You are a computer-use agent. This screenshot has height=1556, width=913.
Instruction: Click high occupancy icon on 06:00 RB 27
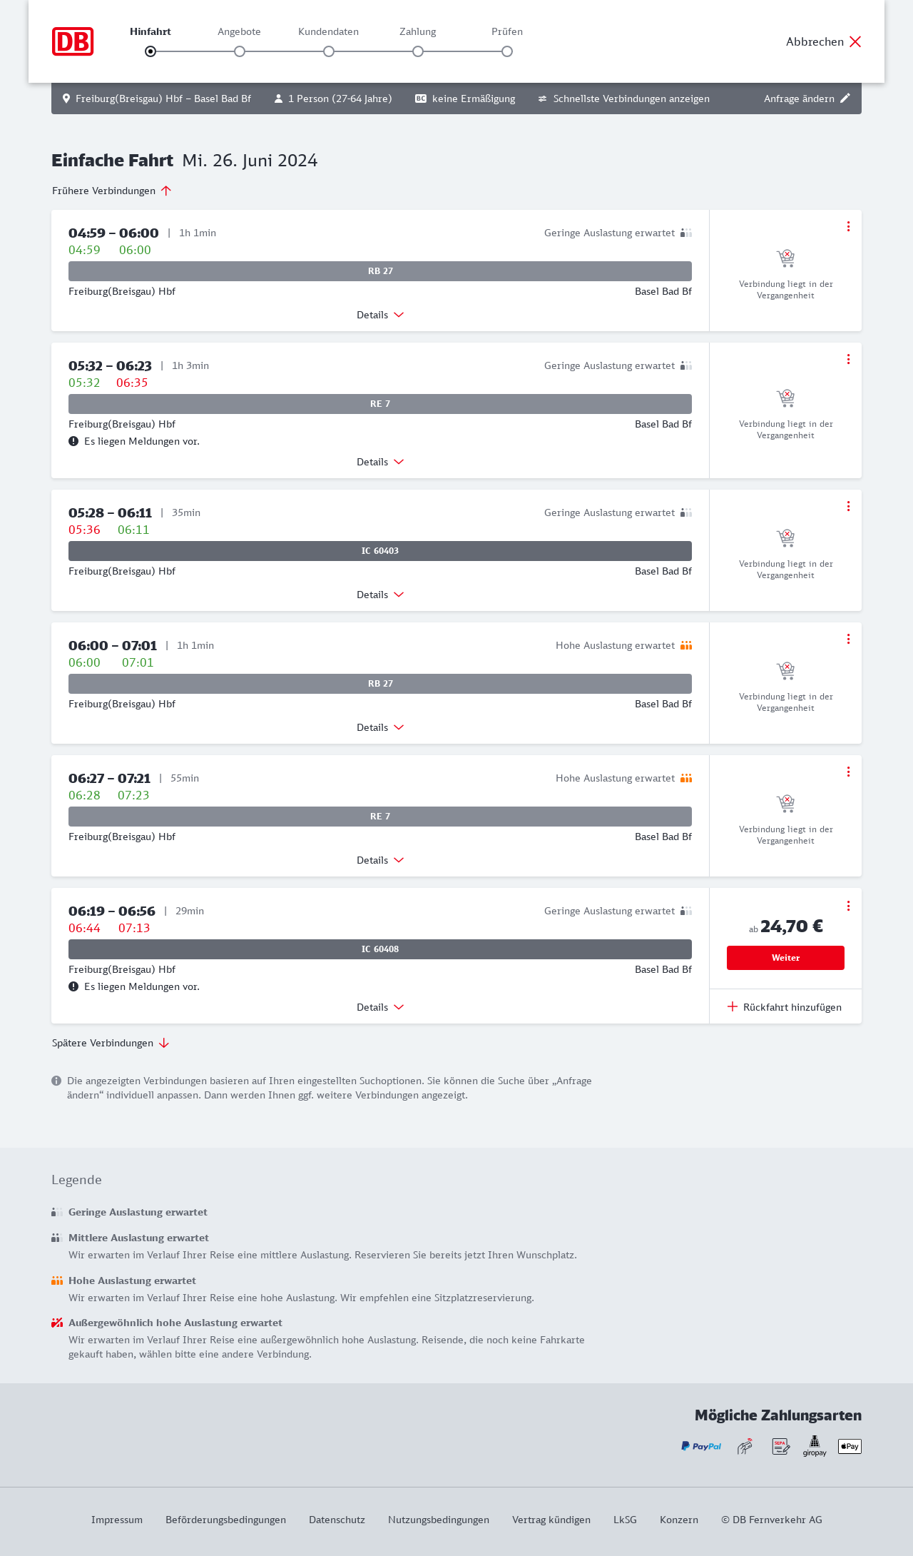click(686, 645)
